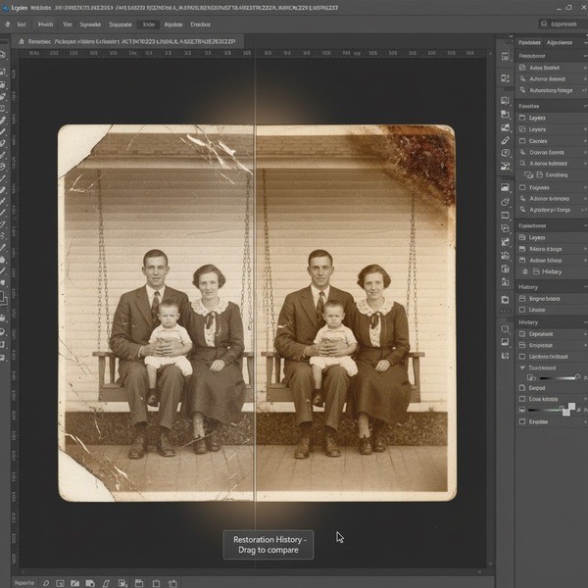Click the search icon in the Egonboea box

coord(544,24)
